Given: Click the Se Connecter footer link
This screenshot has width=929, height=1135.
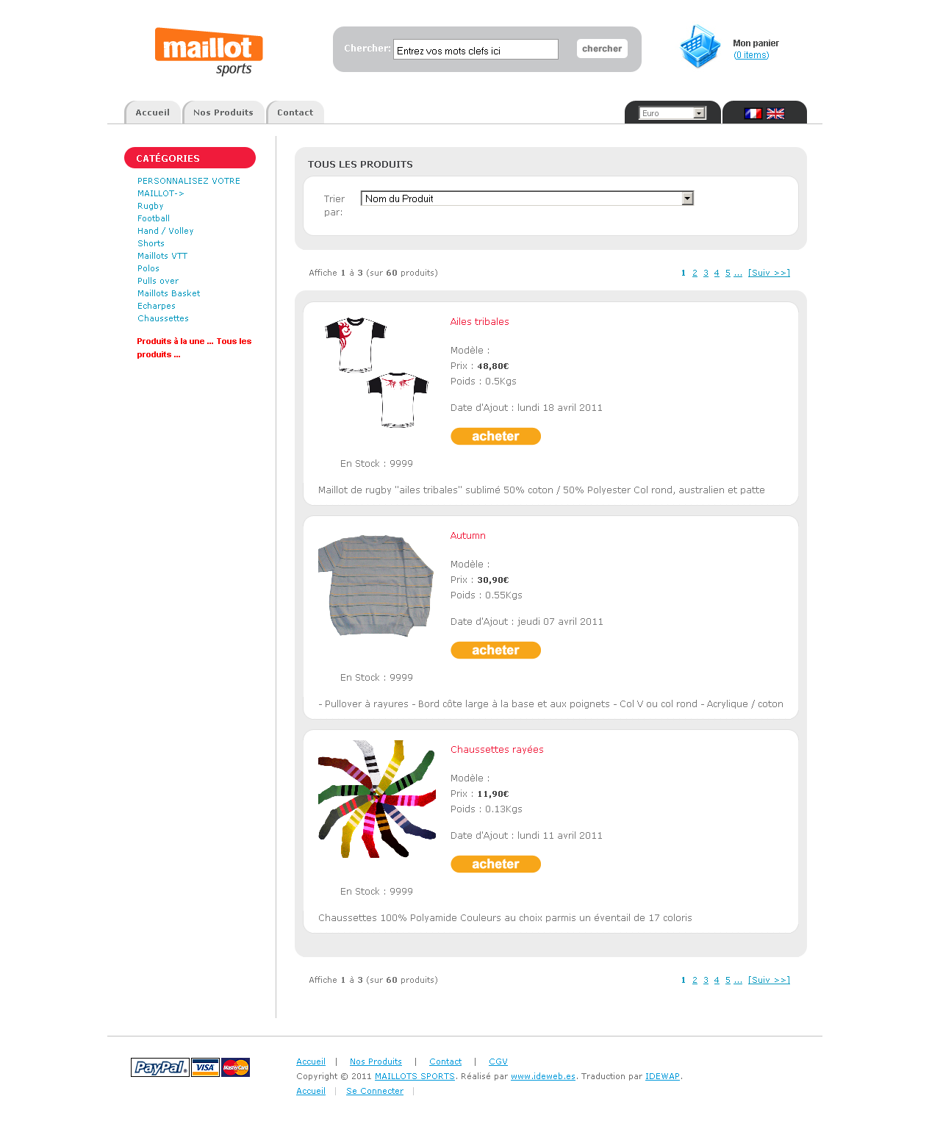Looking at the screenshot, I should [x=375, y=1091].
